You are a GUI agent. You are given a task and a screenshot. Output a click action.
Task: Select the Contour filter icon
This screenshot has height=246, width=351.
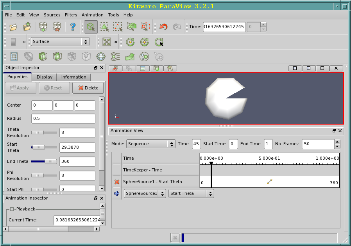pyautogui.click(x=28, y=56)
